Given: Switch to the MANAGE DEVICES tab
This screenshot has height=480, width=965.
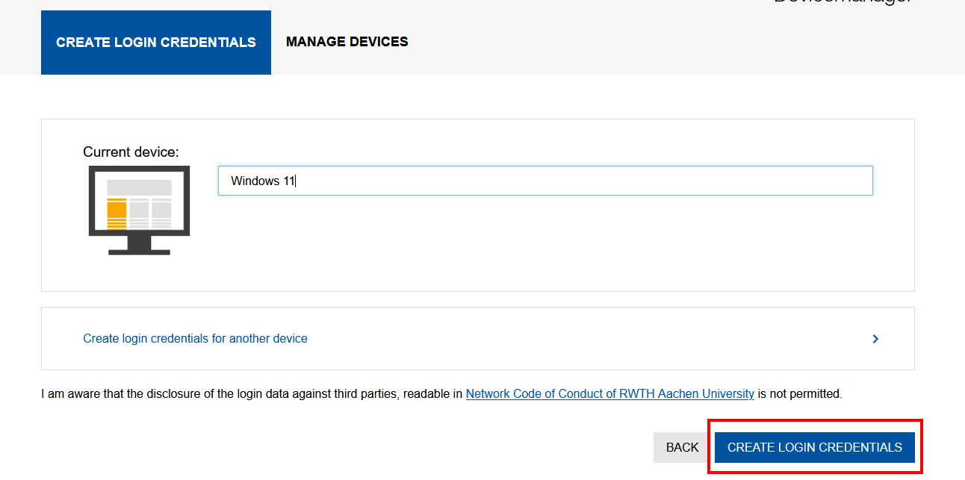Looking at the screenshot, I should pos(347,41).
